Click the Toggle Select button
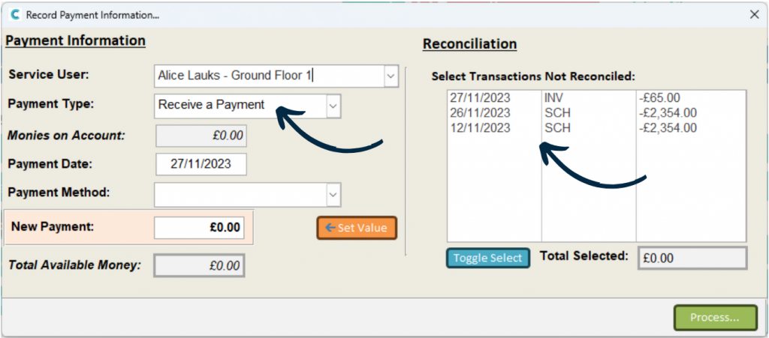The height and width of the screenshot is (338, 769). (488, 258)
